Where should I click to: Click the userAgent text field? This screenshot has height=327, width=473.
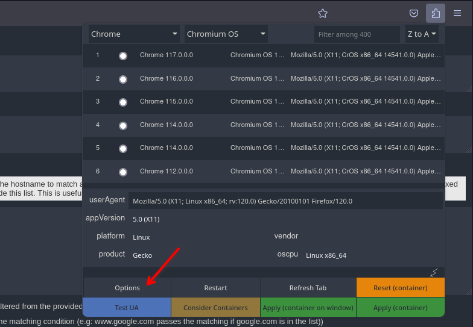285,201
